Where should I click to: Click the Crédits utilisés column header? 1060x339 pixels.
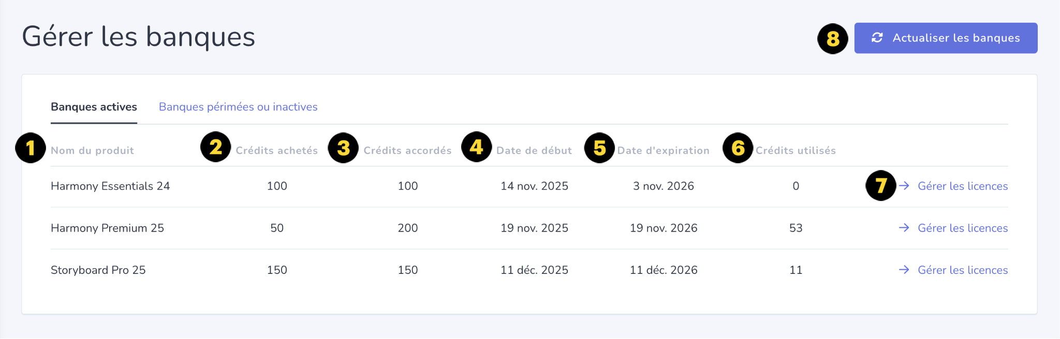point(796,150)
